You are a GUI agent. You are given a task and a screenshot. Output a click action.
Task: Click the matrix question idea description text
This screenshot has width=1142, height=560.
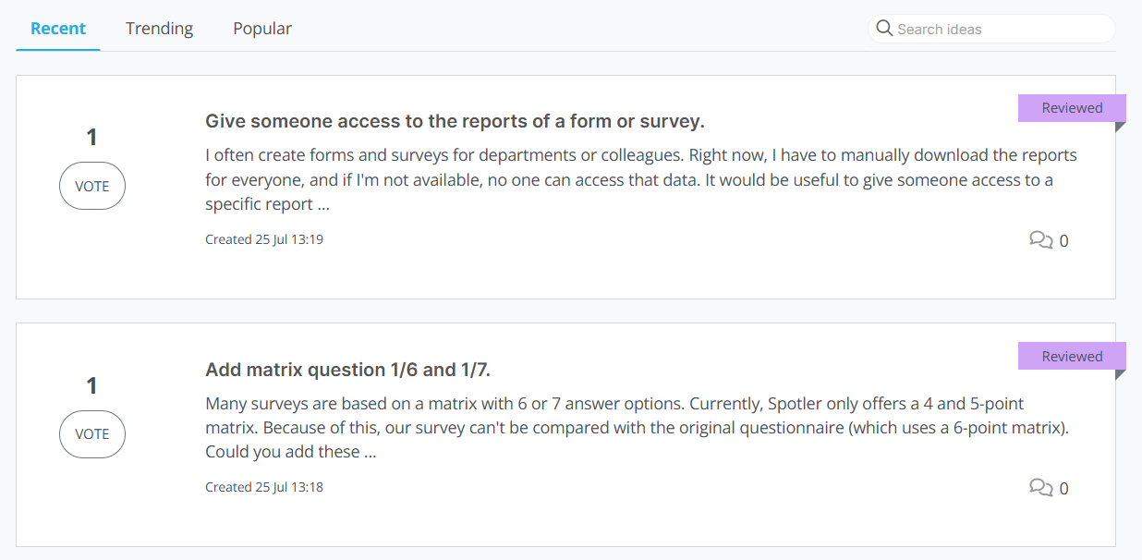point(638,428)
